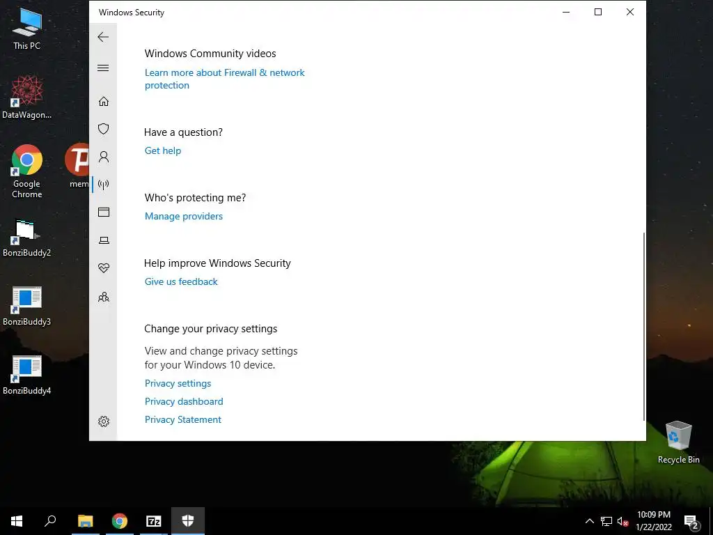Open the Home icon in sidebar

(104, 101)
